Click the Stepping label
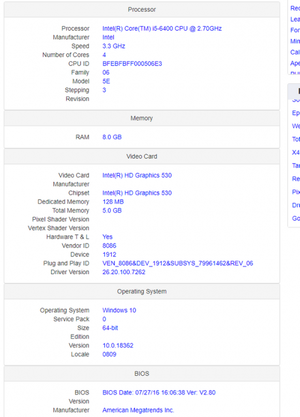The height and width of the screenshot is (417, 300). 77,90
